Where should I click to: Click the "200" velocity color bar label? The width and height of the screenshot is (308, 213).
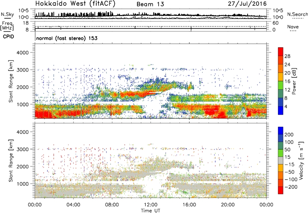point(289,135)
